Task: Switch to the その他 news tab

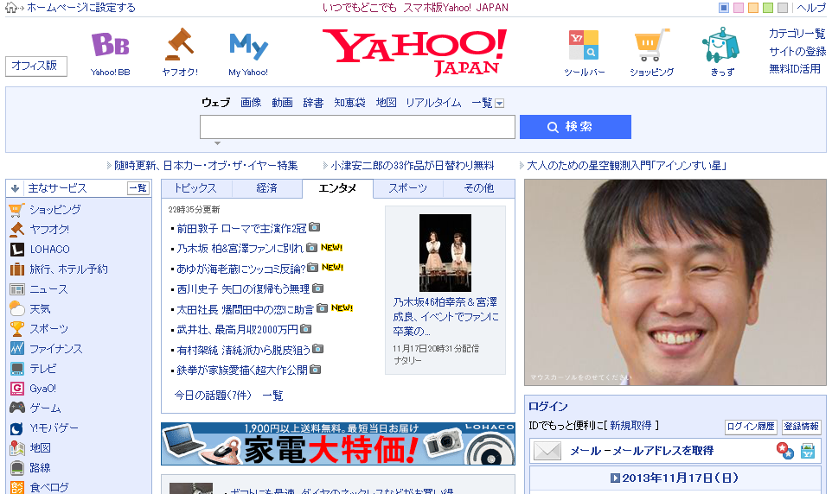Action: 479,188
